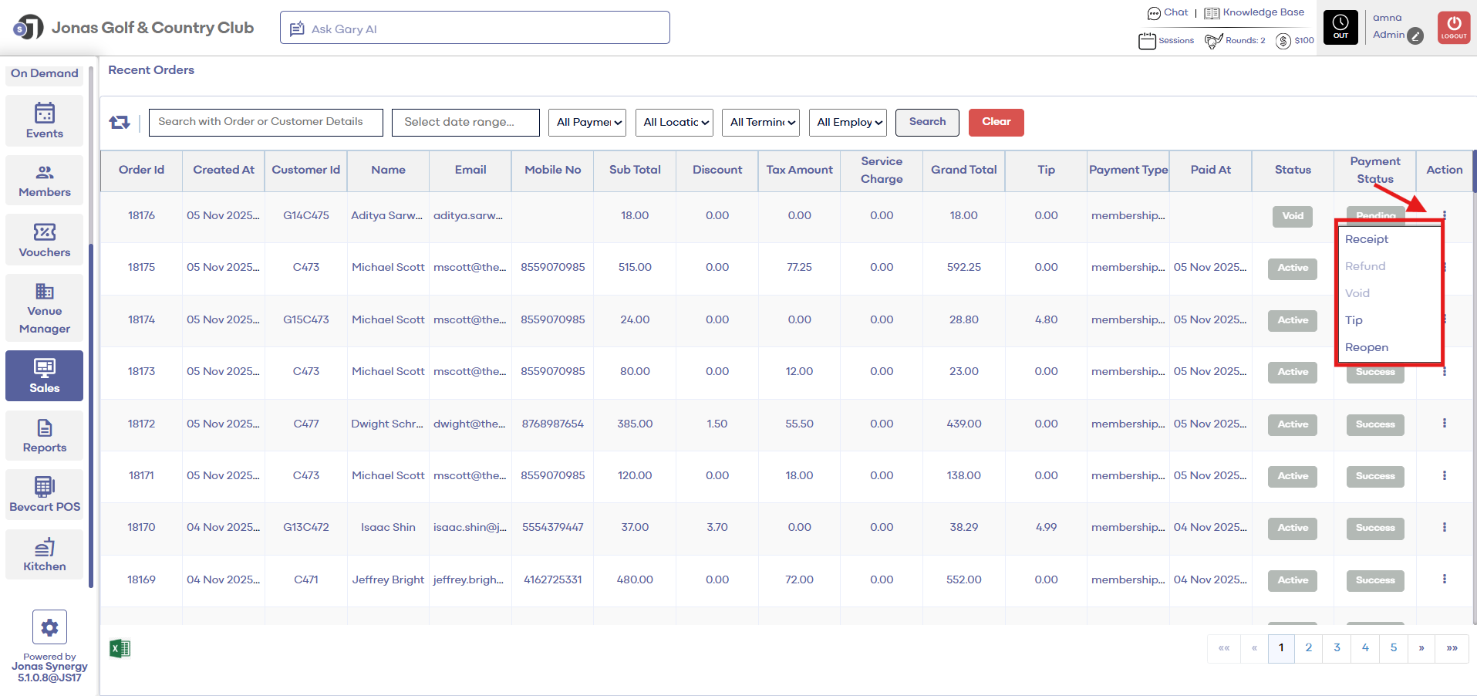Open action menu for order 18172
Viewport: 1477px width, 696px height.
coord(1445,424)
